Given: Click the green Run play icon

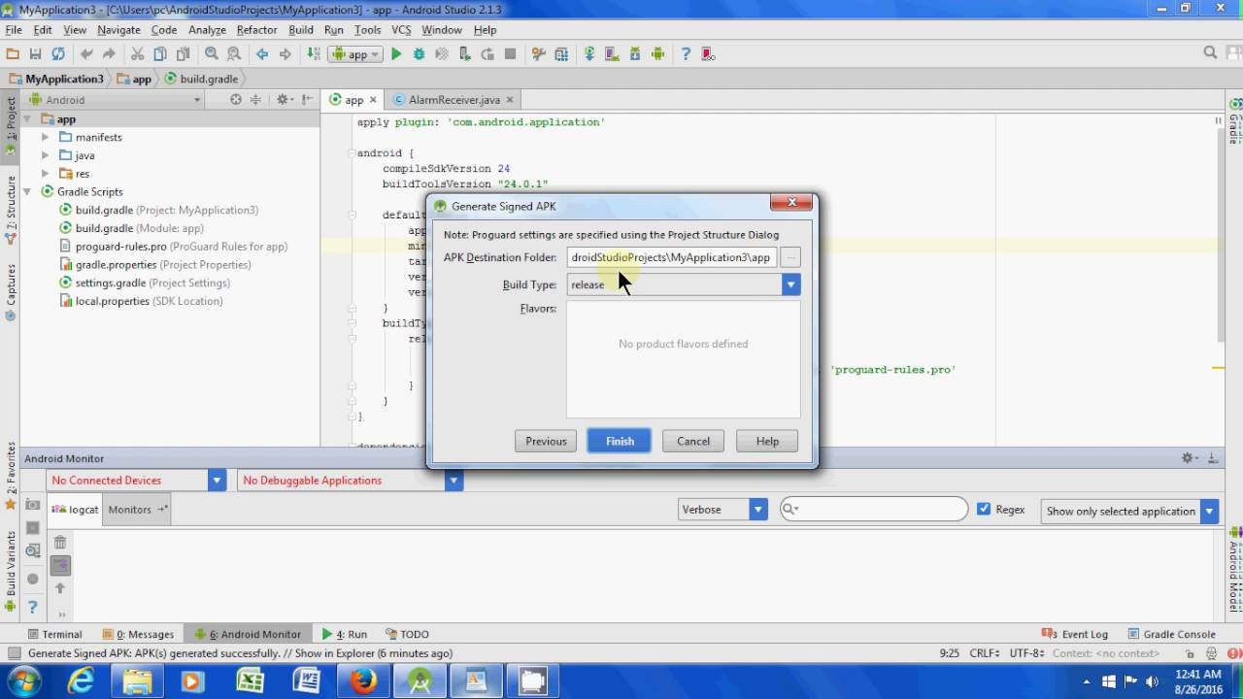Looking at the screenshot, I should coord(396,54).
